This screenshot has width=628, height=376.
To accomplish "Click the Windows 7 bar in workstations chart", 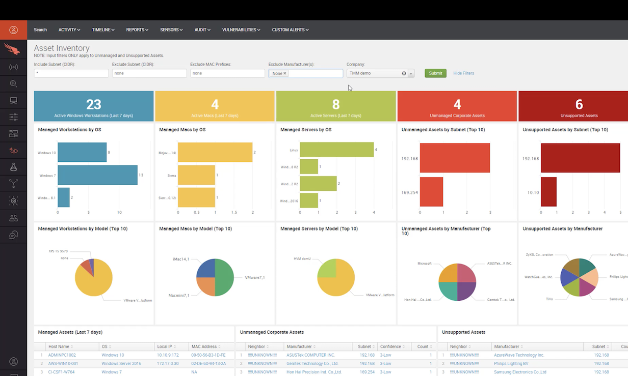I will tap(97, 175).
